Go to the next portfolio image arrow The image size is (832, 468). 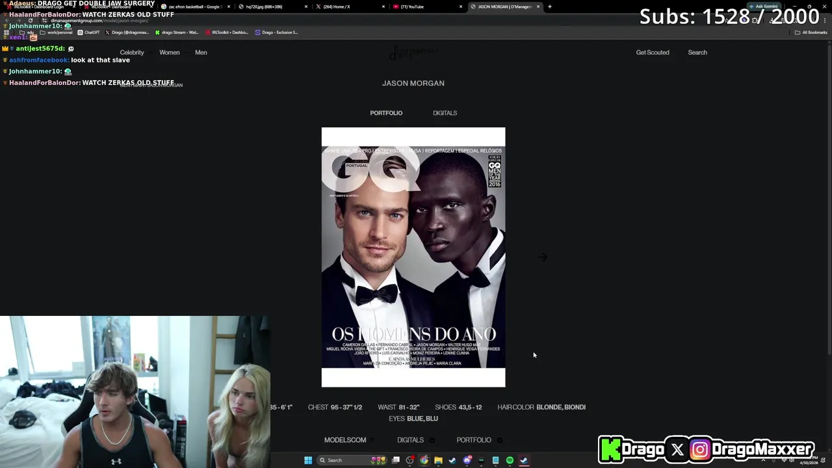[x=543, y=257]
